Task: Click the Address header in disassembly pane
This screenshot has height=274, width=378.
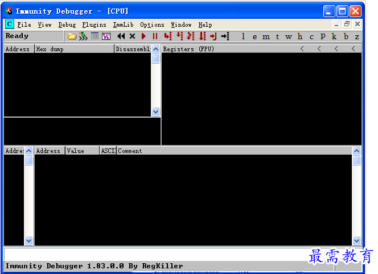Action: (x=19, y=49)
